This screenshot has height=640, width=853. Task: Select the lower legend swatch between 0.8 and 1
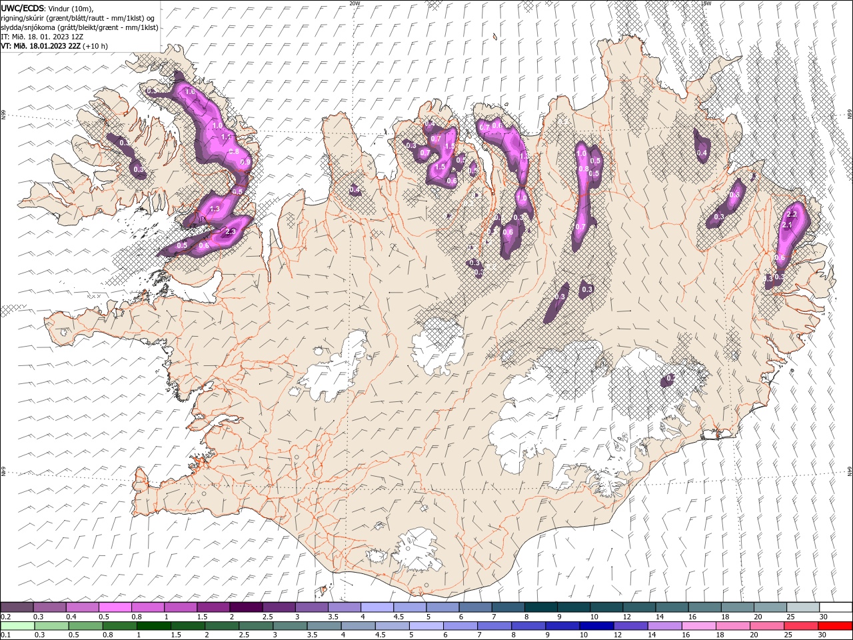point(119,626)
